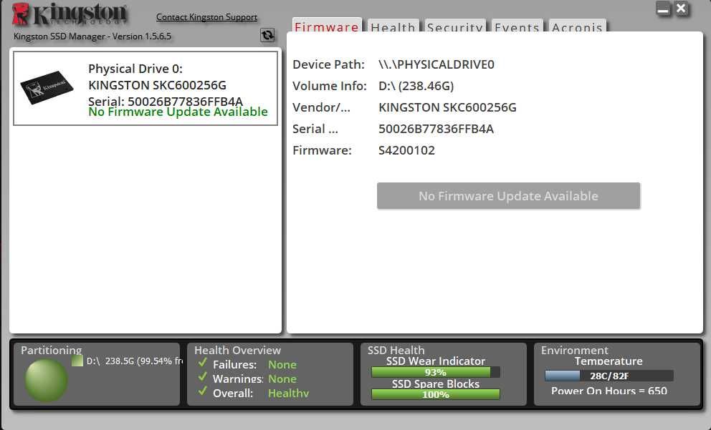This screenshot has width=711, height=430.
Task: Click Failures None value
Action: pos(282,364)
